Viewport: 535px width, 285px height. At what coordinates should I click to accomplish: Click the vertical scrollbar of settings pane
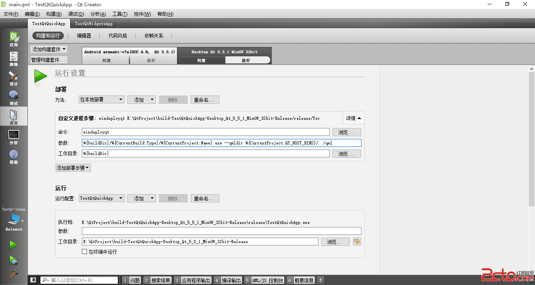click(531, 139)
